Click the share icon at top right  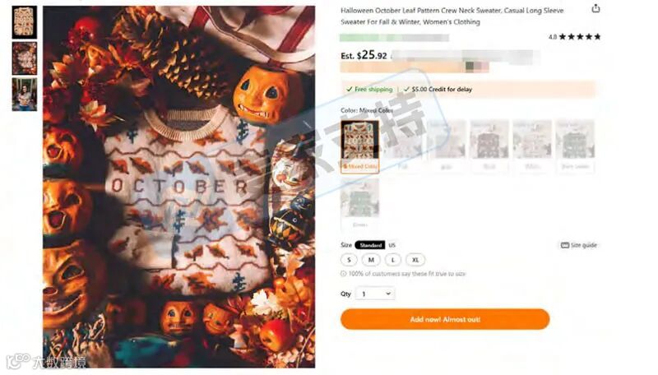click(x=595, y=8)
